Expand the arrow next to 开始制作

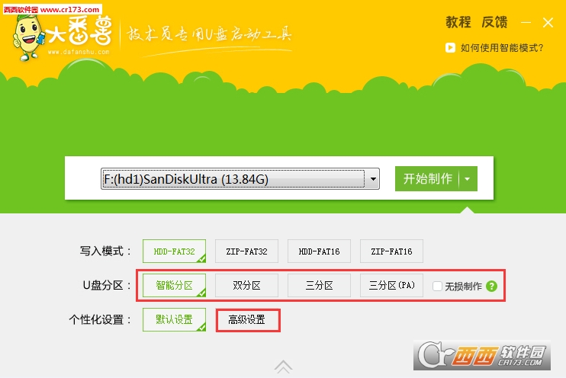(x=467, y=179)
